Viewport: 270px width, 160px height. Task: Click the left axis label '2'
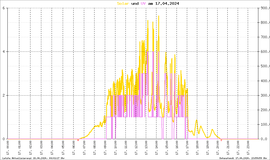coord(4,95)
